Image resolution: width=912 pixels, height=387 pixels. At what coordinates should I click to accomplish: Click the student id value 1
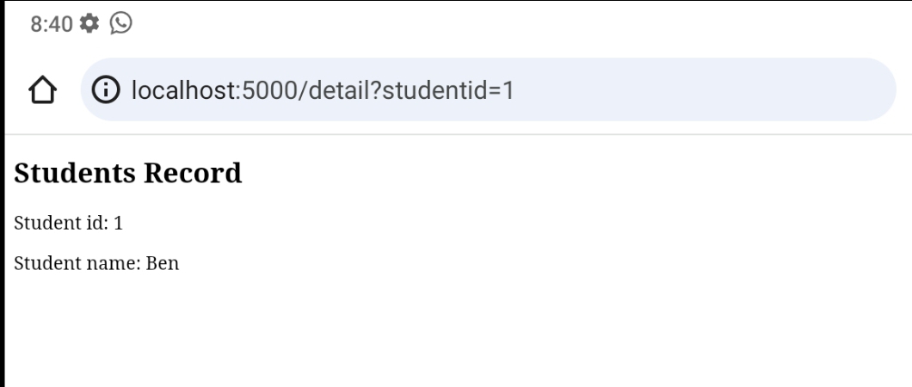pos(118,223)
